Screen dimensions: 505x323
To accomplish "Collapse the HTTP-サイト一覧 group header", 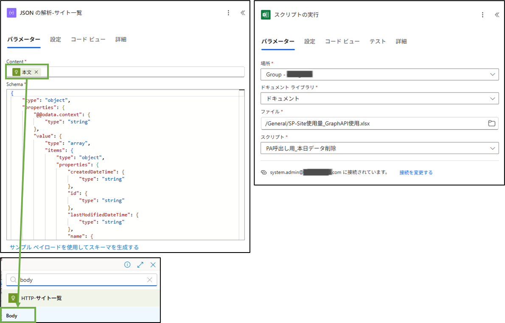I will click(x=81, y=298).
